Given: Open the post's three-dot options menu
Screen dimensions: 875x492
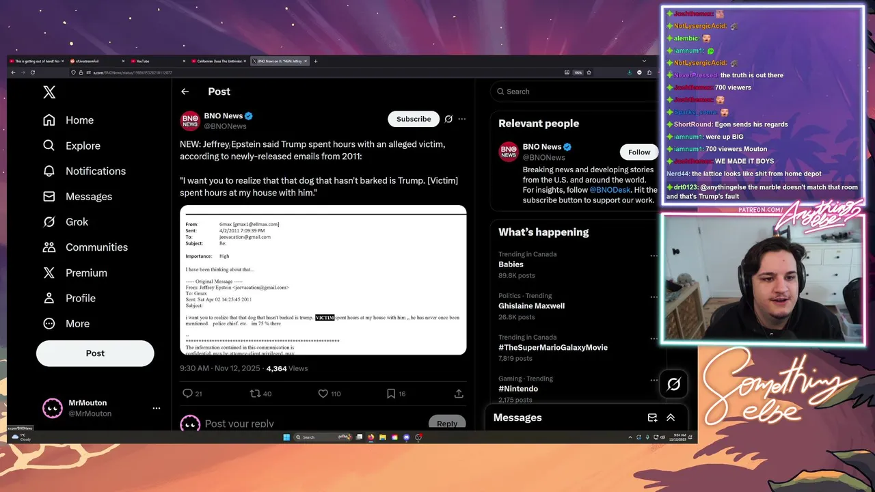Looking at the screenshot, I should point(462,119).
